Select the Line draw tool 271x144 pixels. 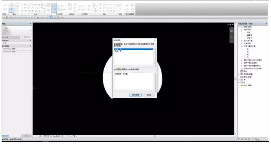pos(30,5)
